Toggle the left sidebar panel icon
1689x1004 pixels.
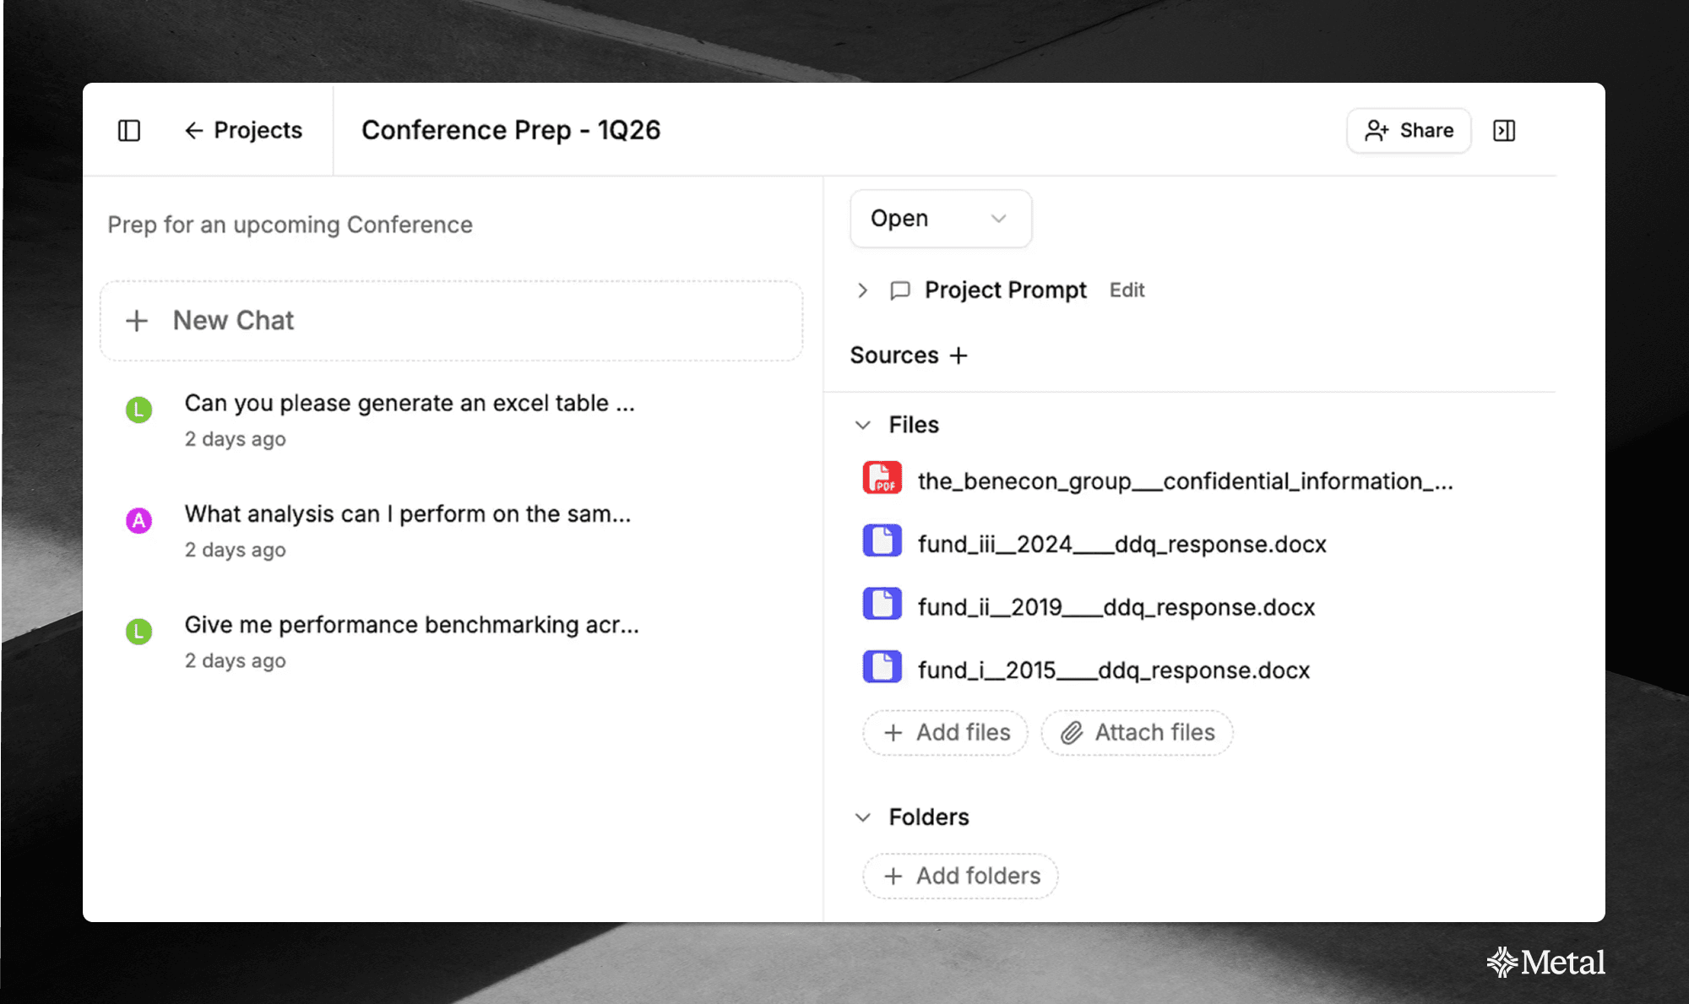click(x=129, y=131)
